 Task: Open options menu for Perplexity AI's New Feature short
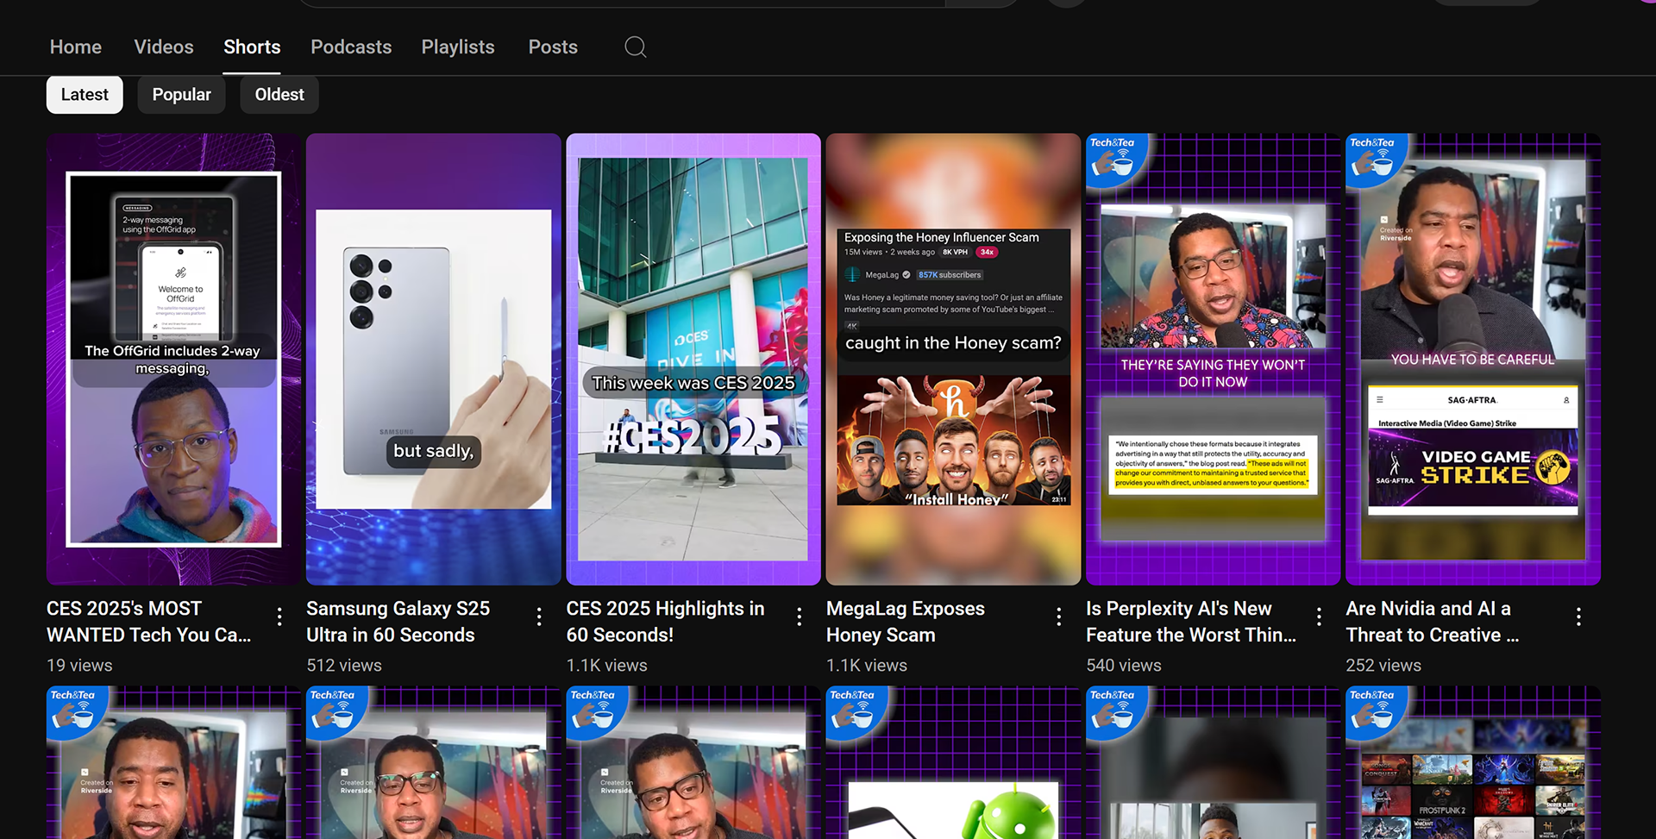pos(1319,617)
